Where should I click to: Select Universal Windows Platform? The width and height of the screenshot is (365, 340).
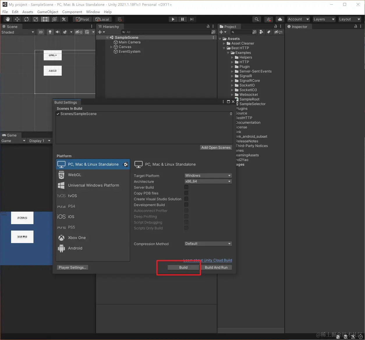[x=93, y=185]
